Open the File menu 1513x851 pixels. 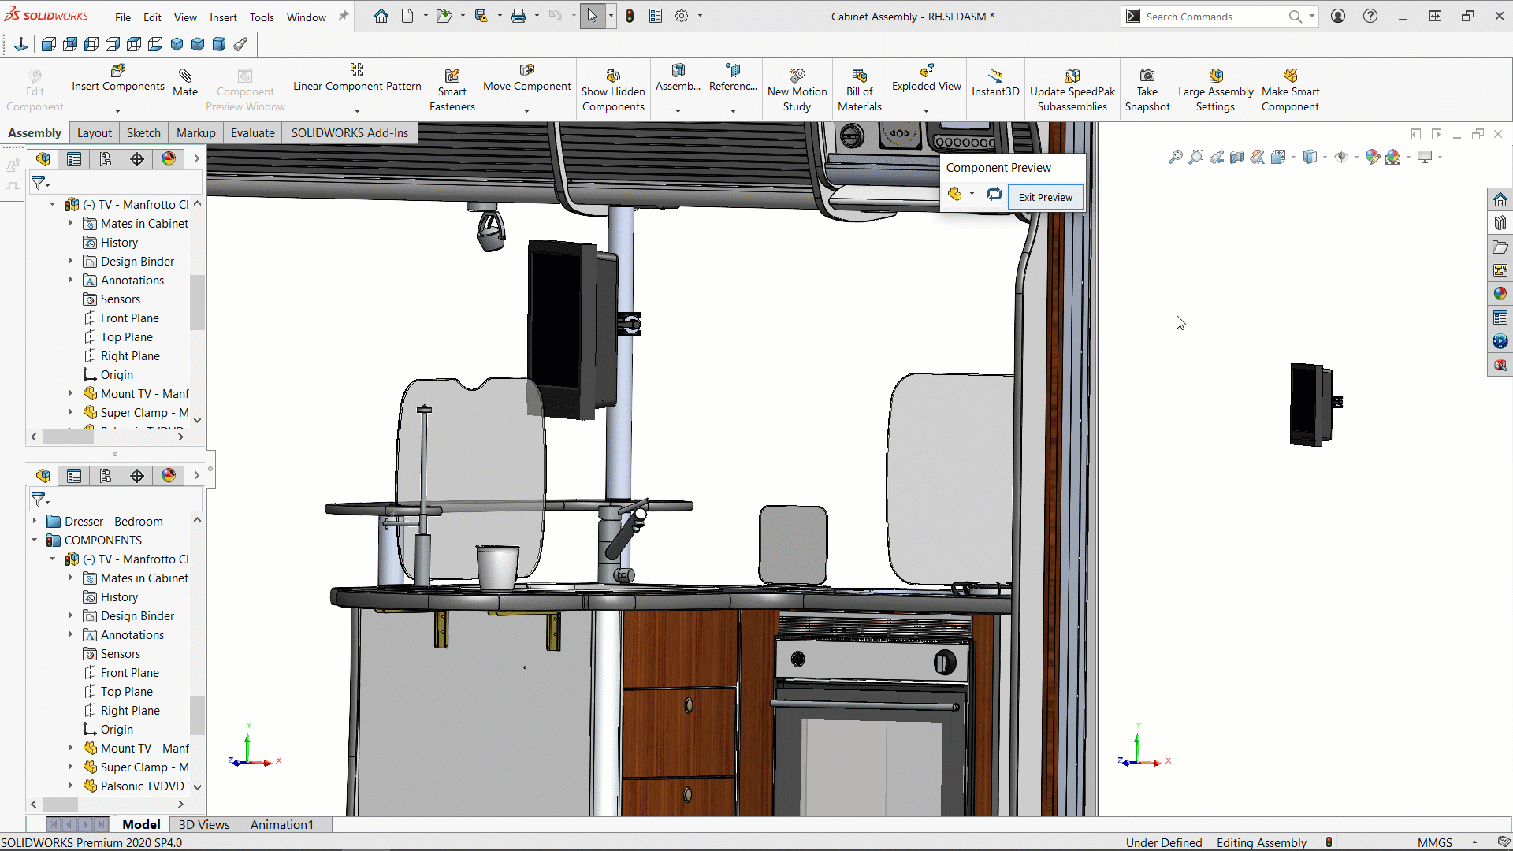coord(123,17)
